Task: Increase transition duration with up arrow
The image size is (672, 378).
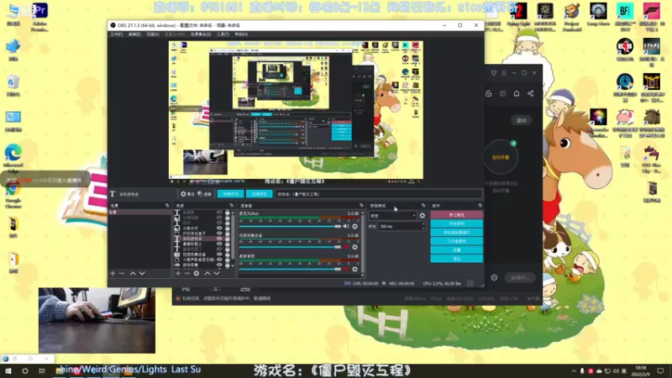Action: 423,224
